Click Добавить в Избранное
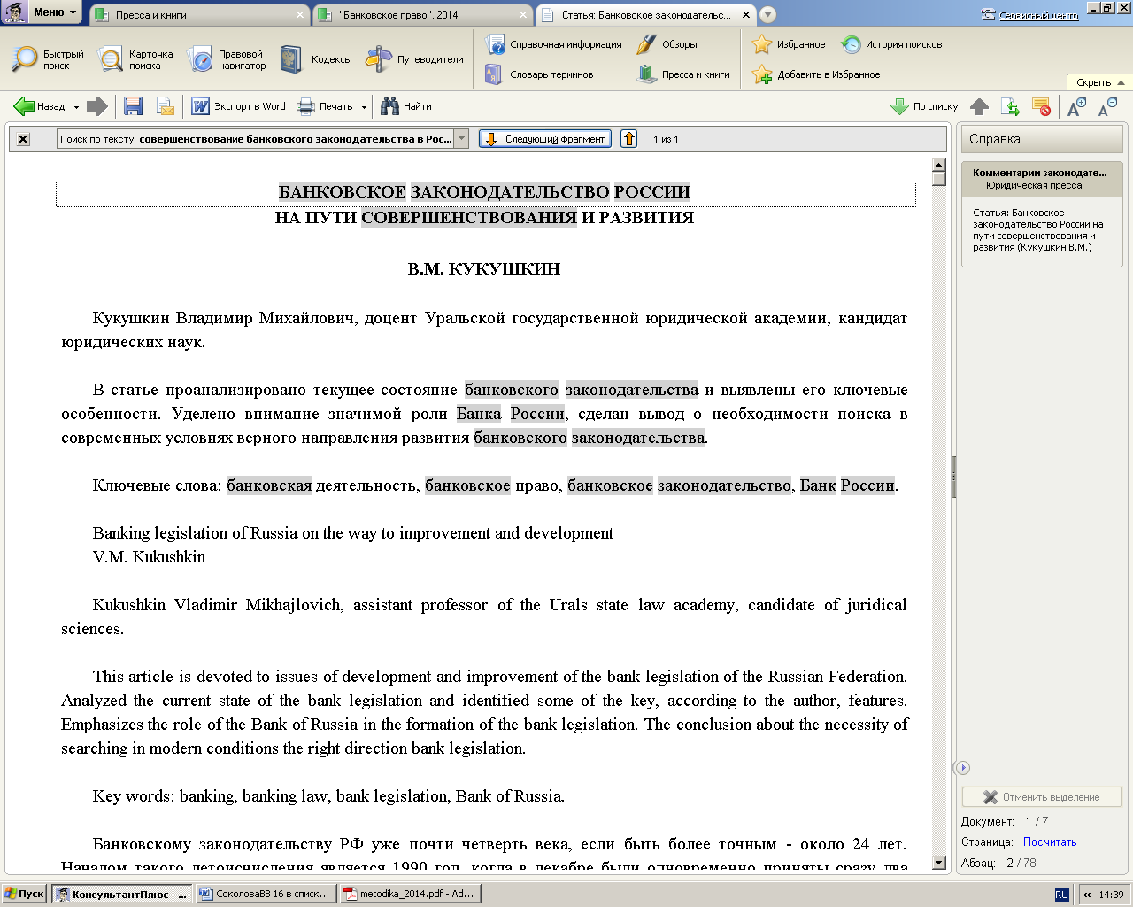This screenshot has width=1133, height=907. tap(816, 74)
